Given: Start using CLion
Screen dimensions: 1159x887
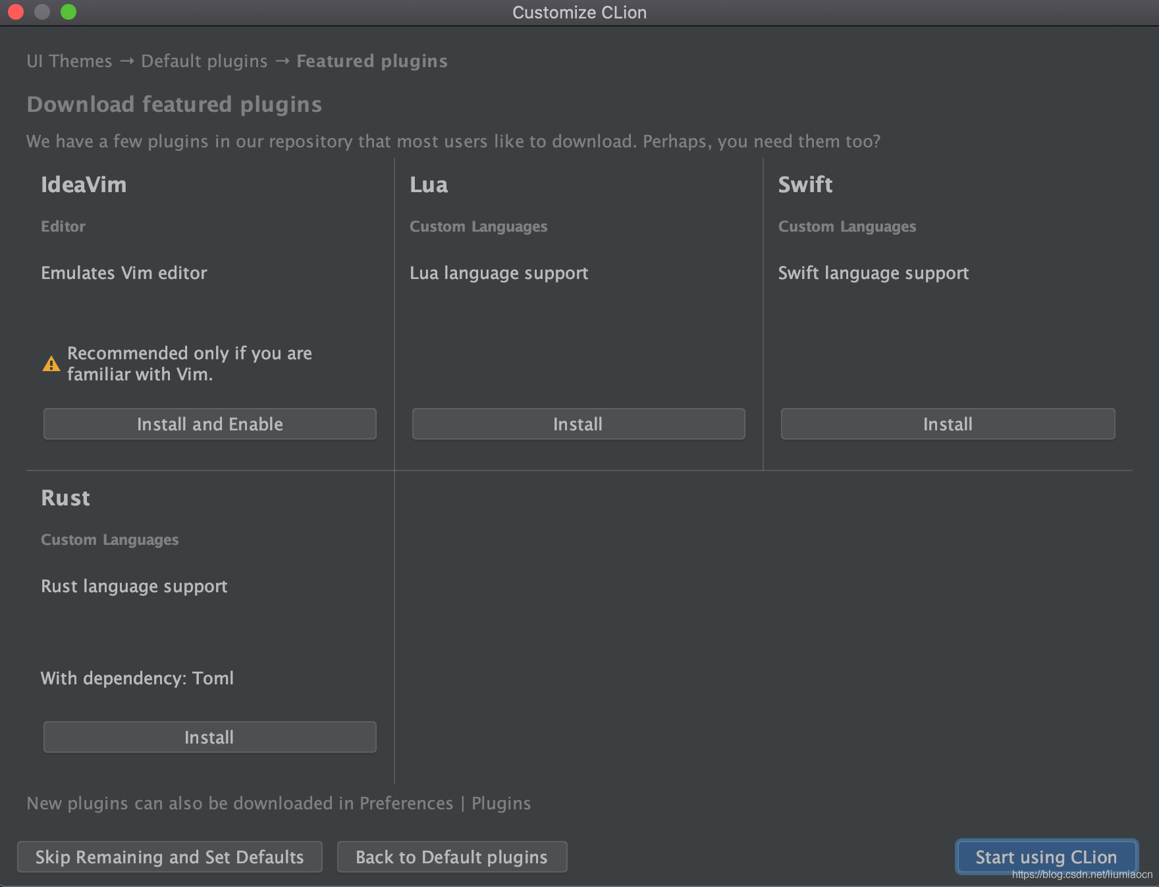Looking at the screenshot, I should click(1046, 857).
